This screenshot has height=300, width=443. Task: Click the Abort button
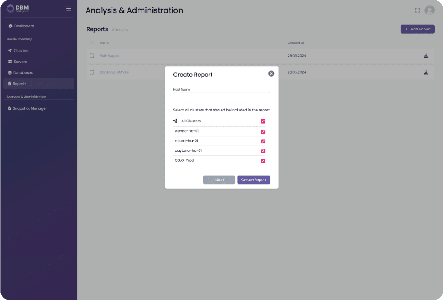219,180
